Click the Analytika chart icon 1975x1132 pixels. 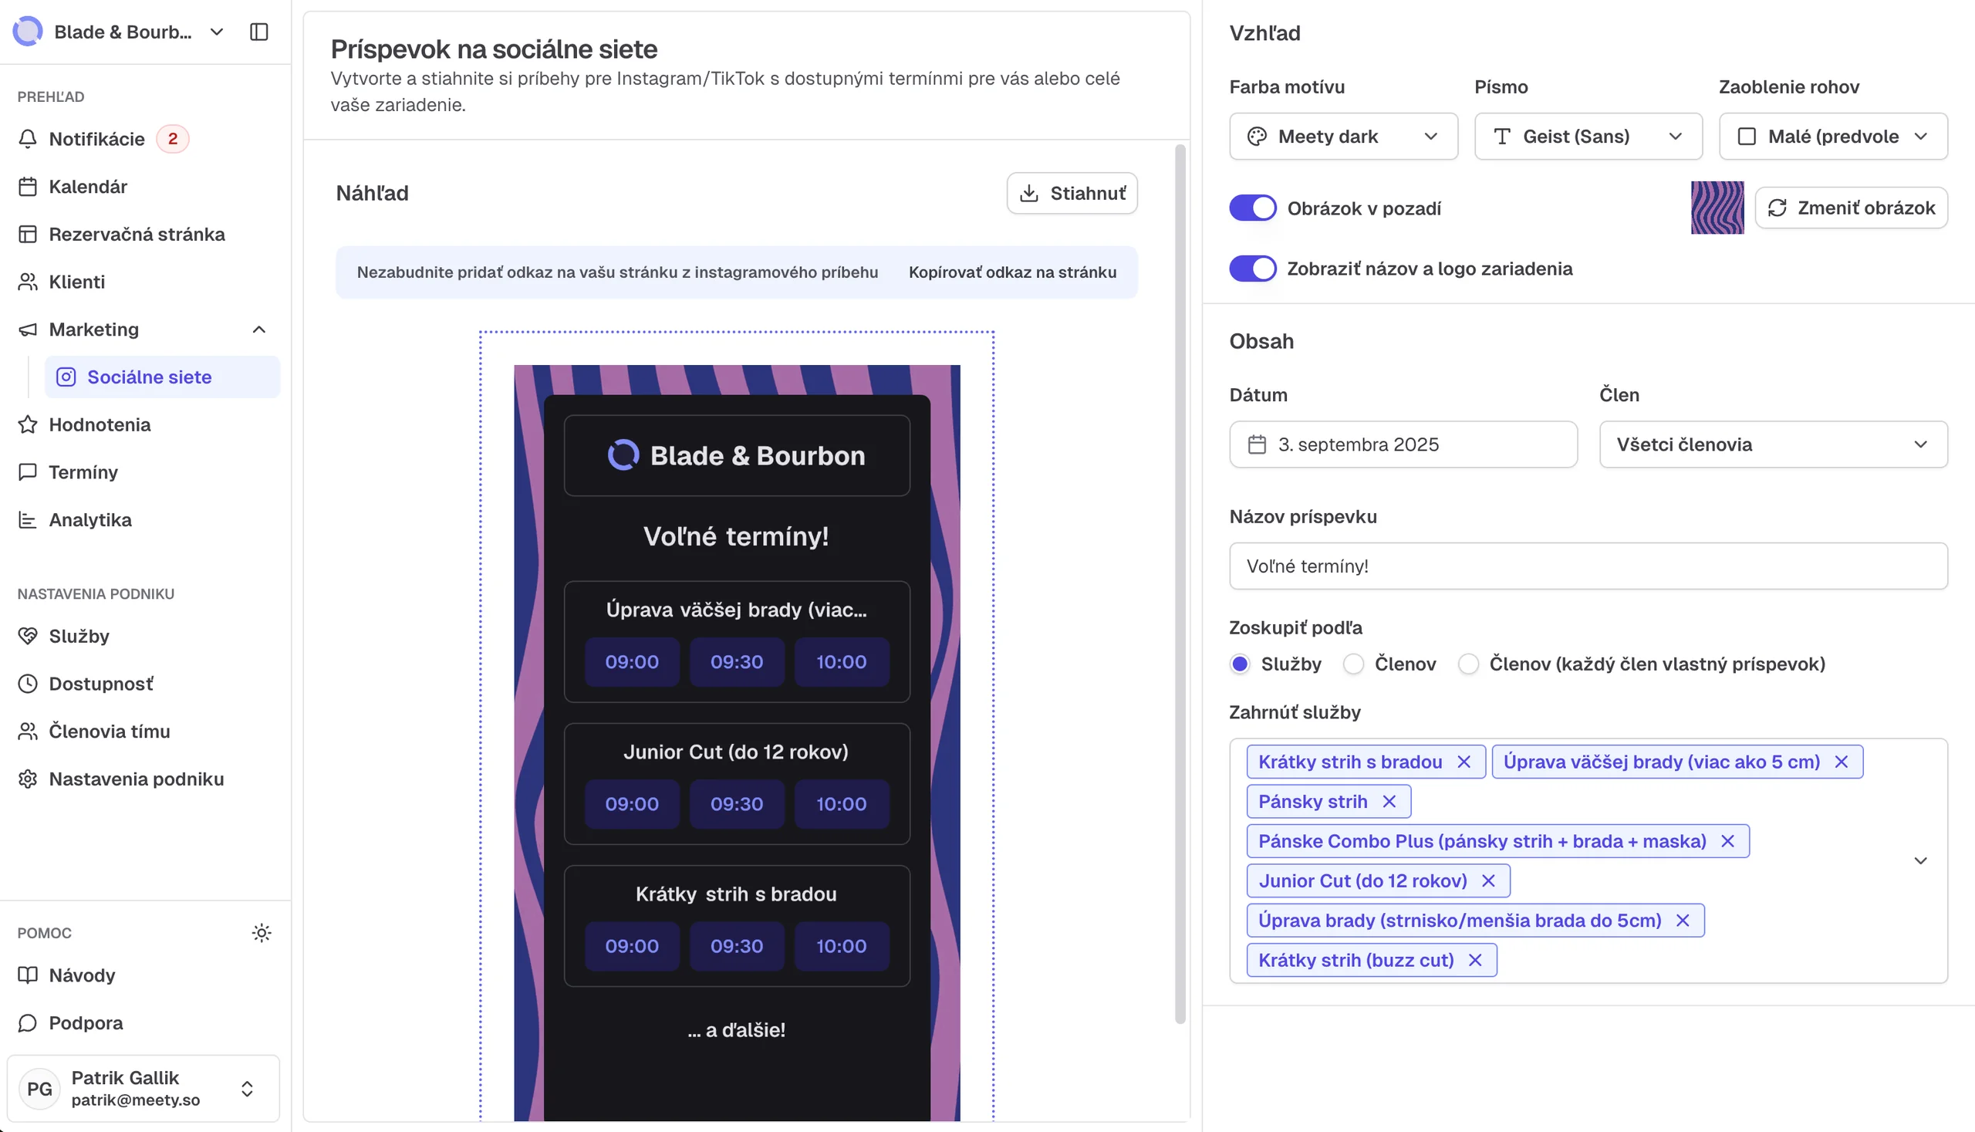(x=28, y=520)
